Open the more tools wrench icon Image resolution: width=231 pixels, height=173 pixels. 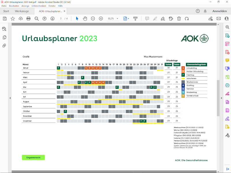point(227,135)
